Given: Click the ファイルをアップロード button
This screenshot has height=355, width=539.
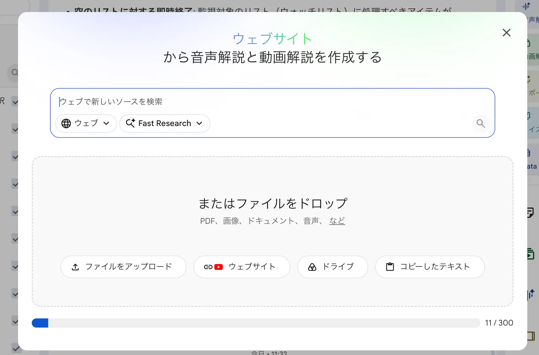Looking at the screenshot, I should tap(123, 267).
